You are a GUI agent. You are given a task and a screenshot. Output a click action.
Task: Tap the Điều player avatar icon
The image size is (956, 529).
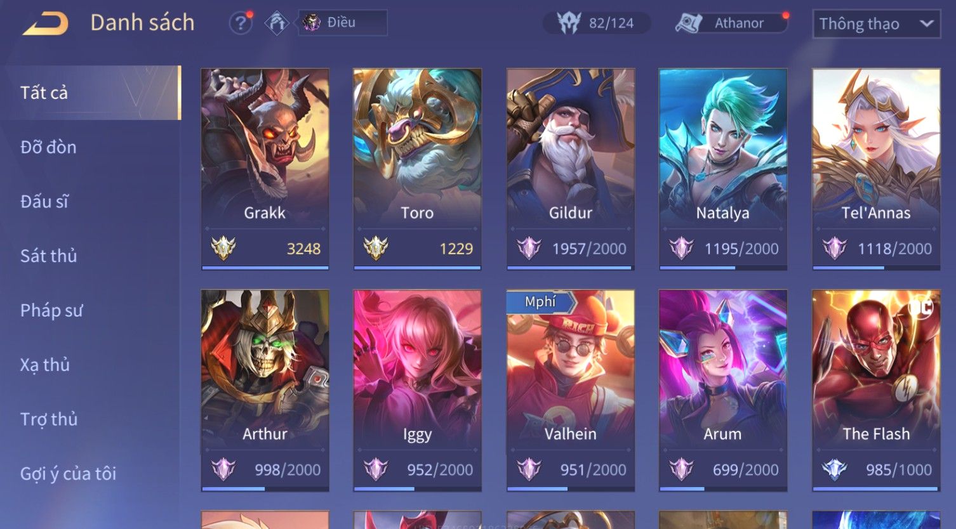pos(312,23)
